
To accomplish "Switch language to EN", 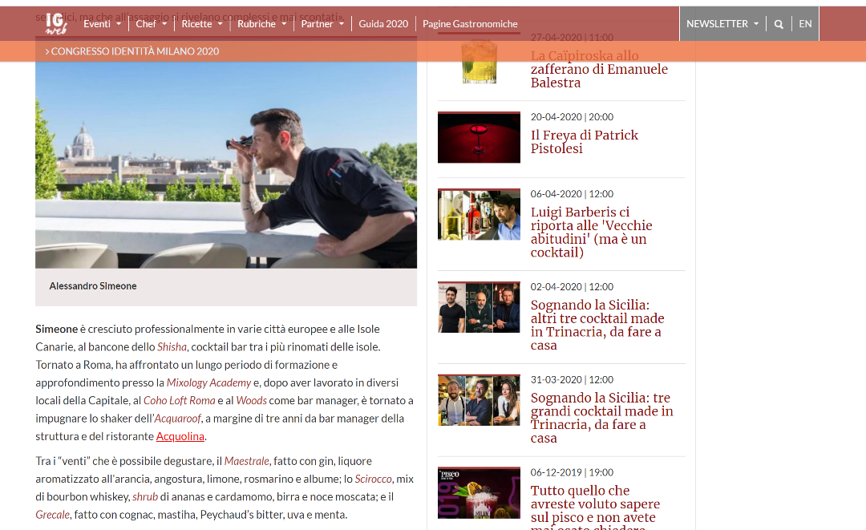I will (x=805, y=23).
